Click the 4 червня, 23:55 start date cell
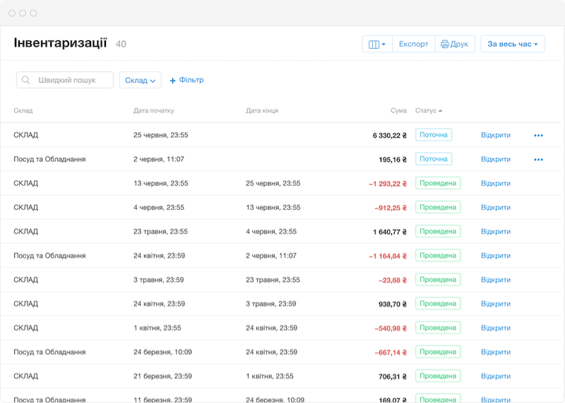 [158, 207]
